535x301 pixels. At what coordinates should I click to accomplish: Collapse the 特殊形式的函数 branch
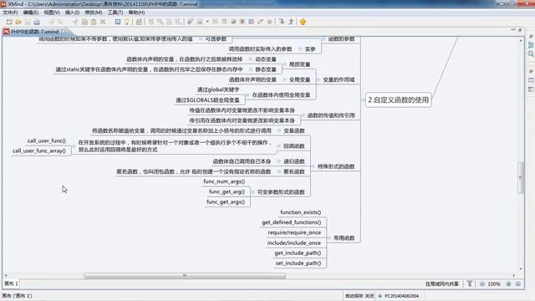[x=313, y=166]
